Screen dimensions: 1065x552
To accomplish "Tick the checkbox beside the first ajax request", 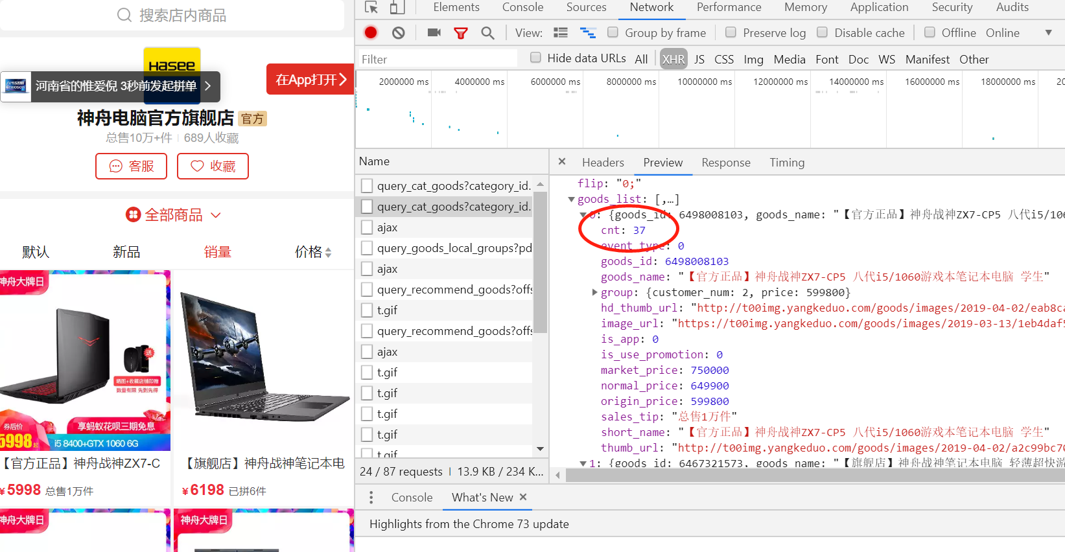I will click(367, 227).
